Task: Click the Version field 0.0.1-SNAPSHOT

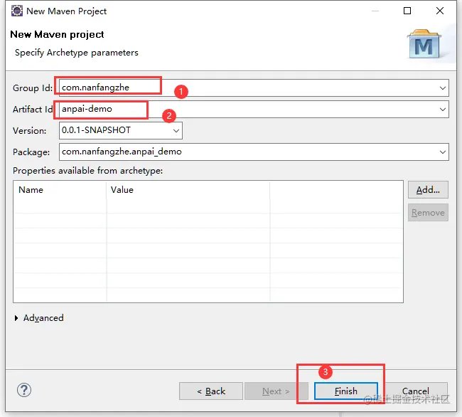Action: click(x=121, y=131)
